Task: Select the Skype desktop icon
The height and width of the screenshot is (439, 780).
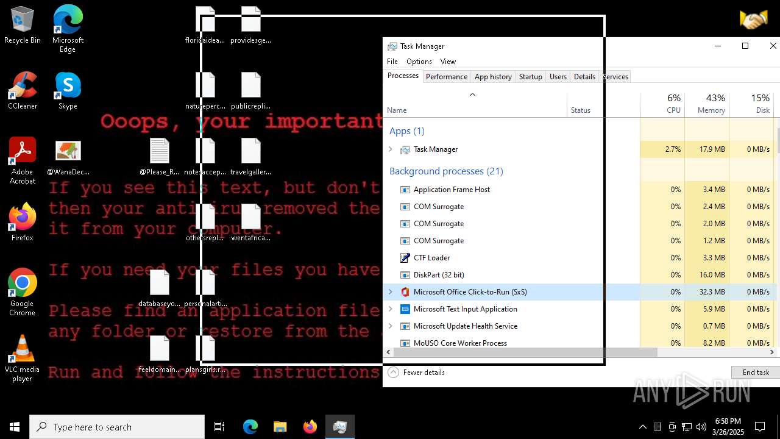Action: pos(68,91)
